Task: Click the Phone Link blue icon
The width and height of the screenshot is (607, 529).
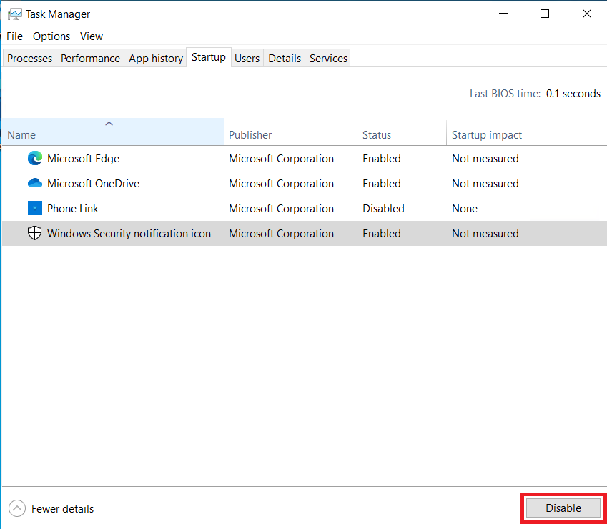Action: (35, 208)
